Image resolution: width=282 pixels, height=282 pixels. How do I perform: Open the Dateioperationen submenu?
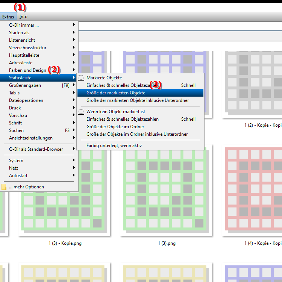coord(39,100)
